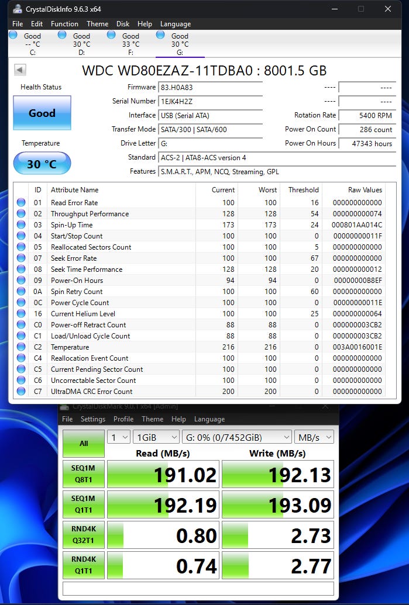This screenshot has height=605, width=409.
Task: Click status orb for Read Error Rate
Action: click(21, 202)
